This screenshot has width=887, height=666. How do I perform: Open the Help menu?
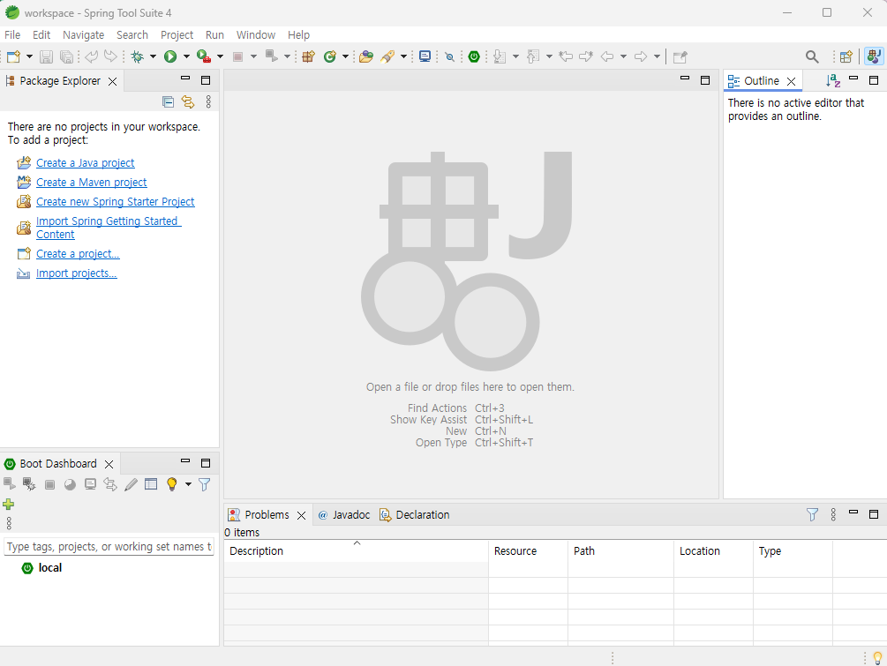298,35
